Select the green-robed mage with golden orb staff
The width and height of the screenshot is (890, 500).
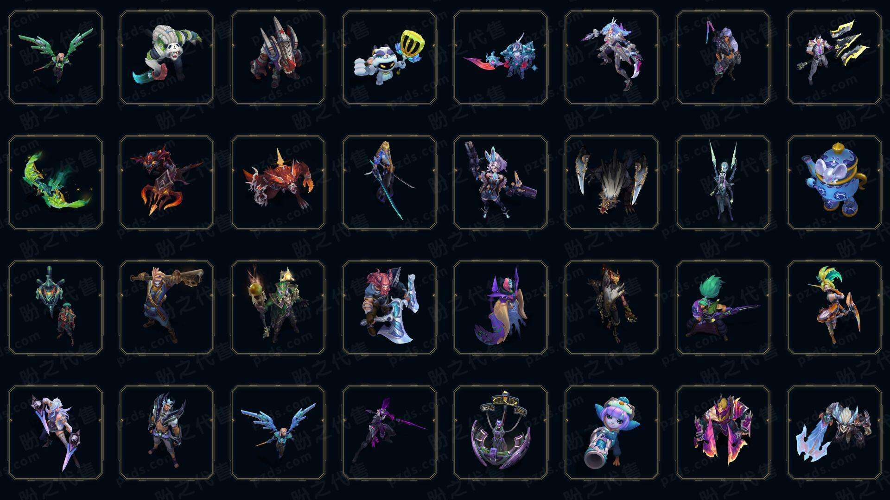[x=278, y=307]
